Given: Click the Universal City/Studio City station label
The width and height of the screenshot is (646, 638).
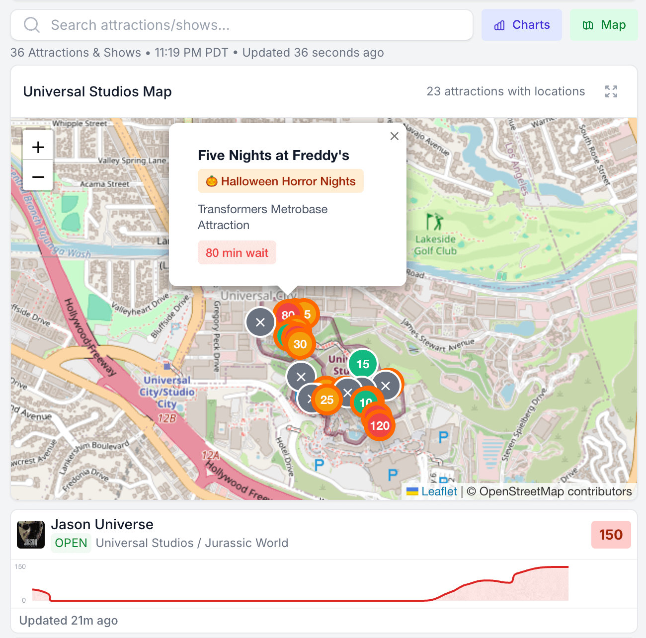Looking at the screenshot, I should coord(167,392).
